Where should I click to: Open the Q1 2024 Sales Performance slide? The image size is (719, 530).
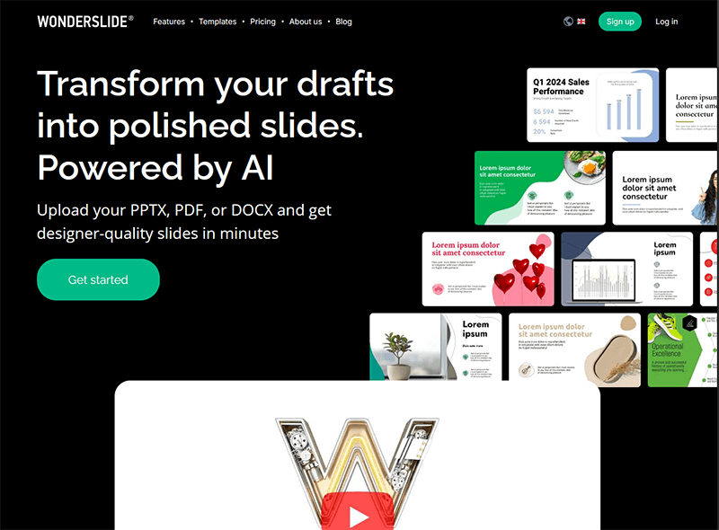pos(593,105)
